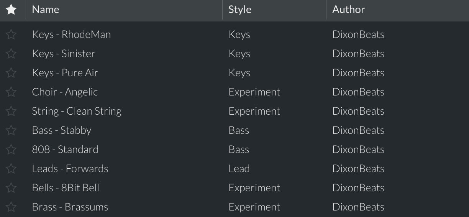Favorite the String - Clean String preset
This screenshot has width=469, height=217.
coord(11,111)
